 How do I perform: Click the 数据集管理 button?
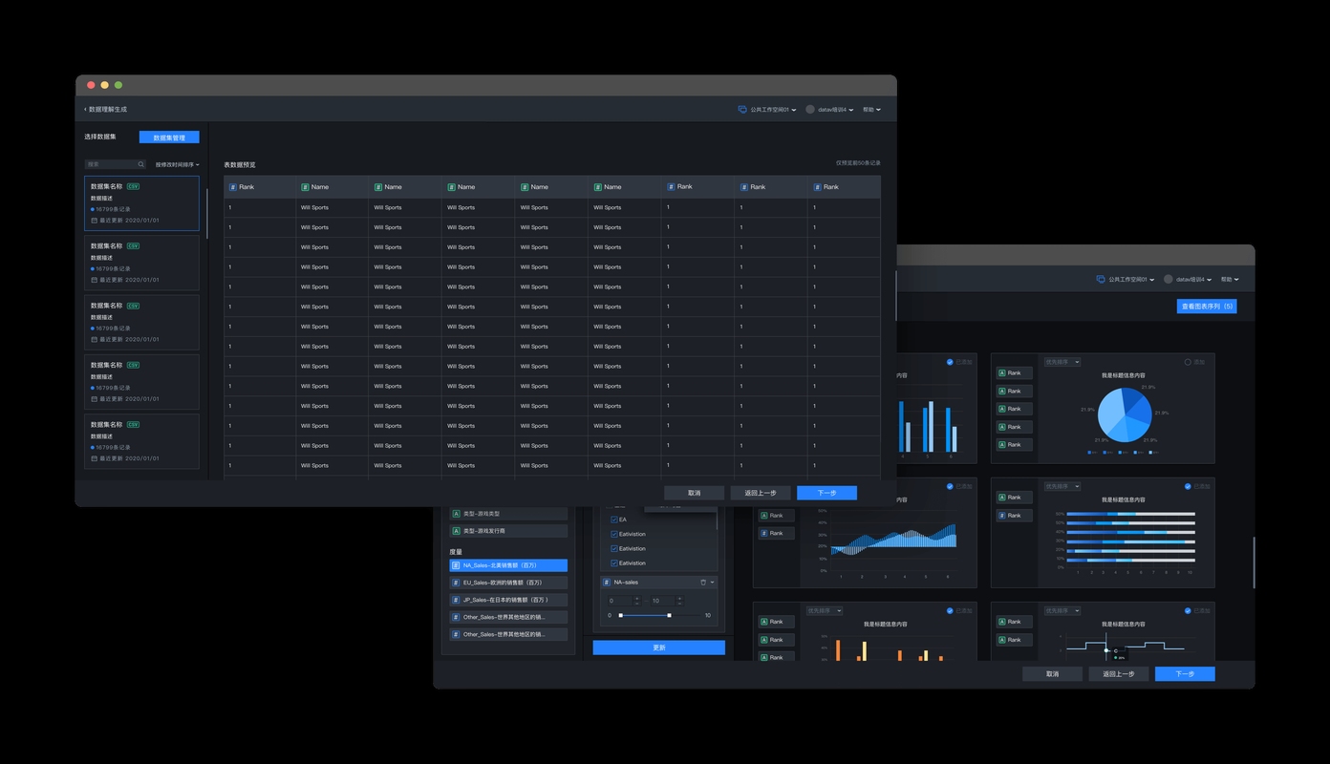click(x=169, y=138)
